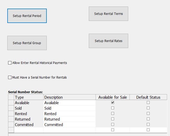Select the Rented row via its row header
Viewport: 170px width, 136px height.
click(11, 114)
